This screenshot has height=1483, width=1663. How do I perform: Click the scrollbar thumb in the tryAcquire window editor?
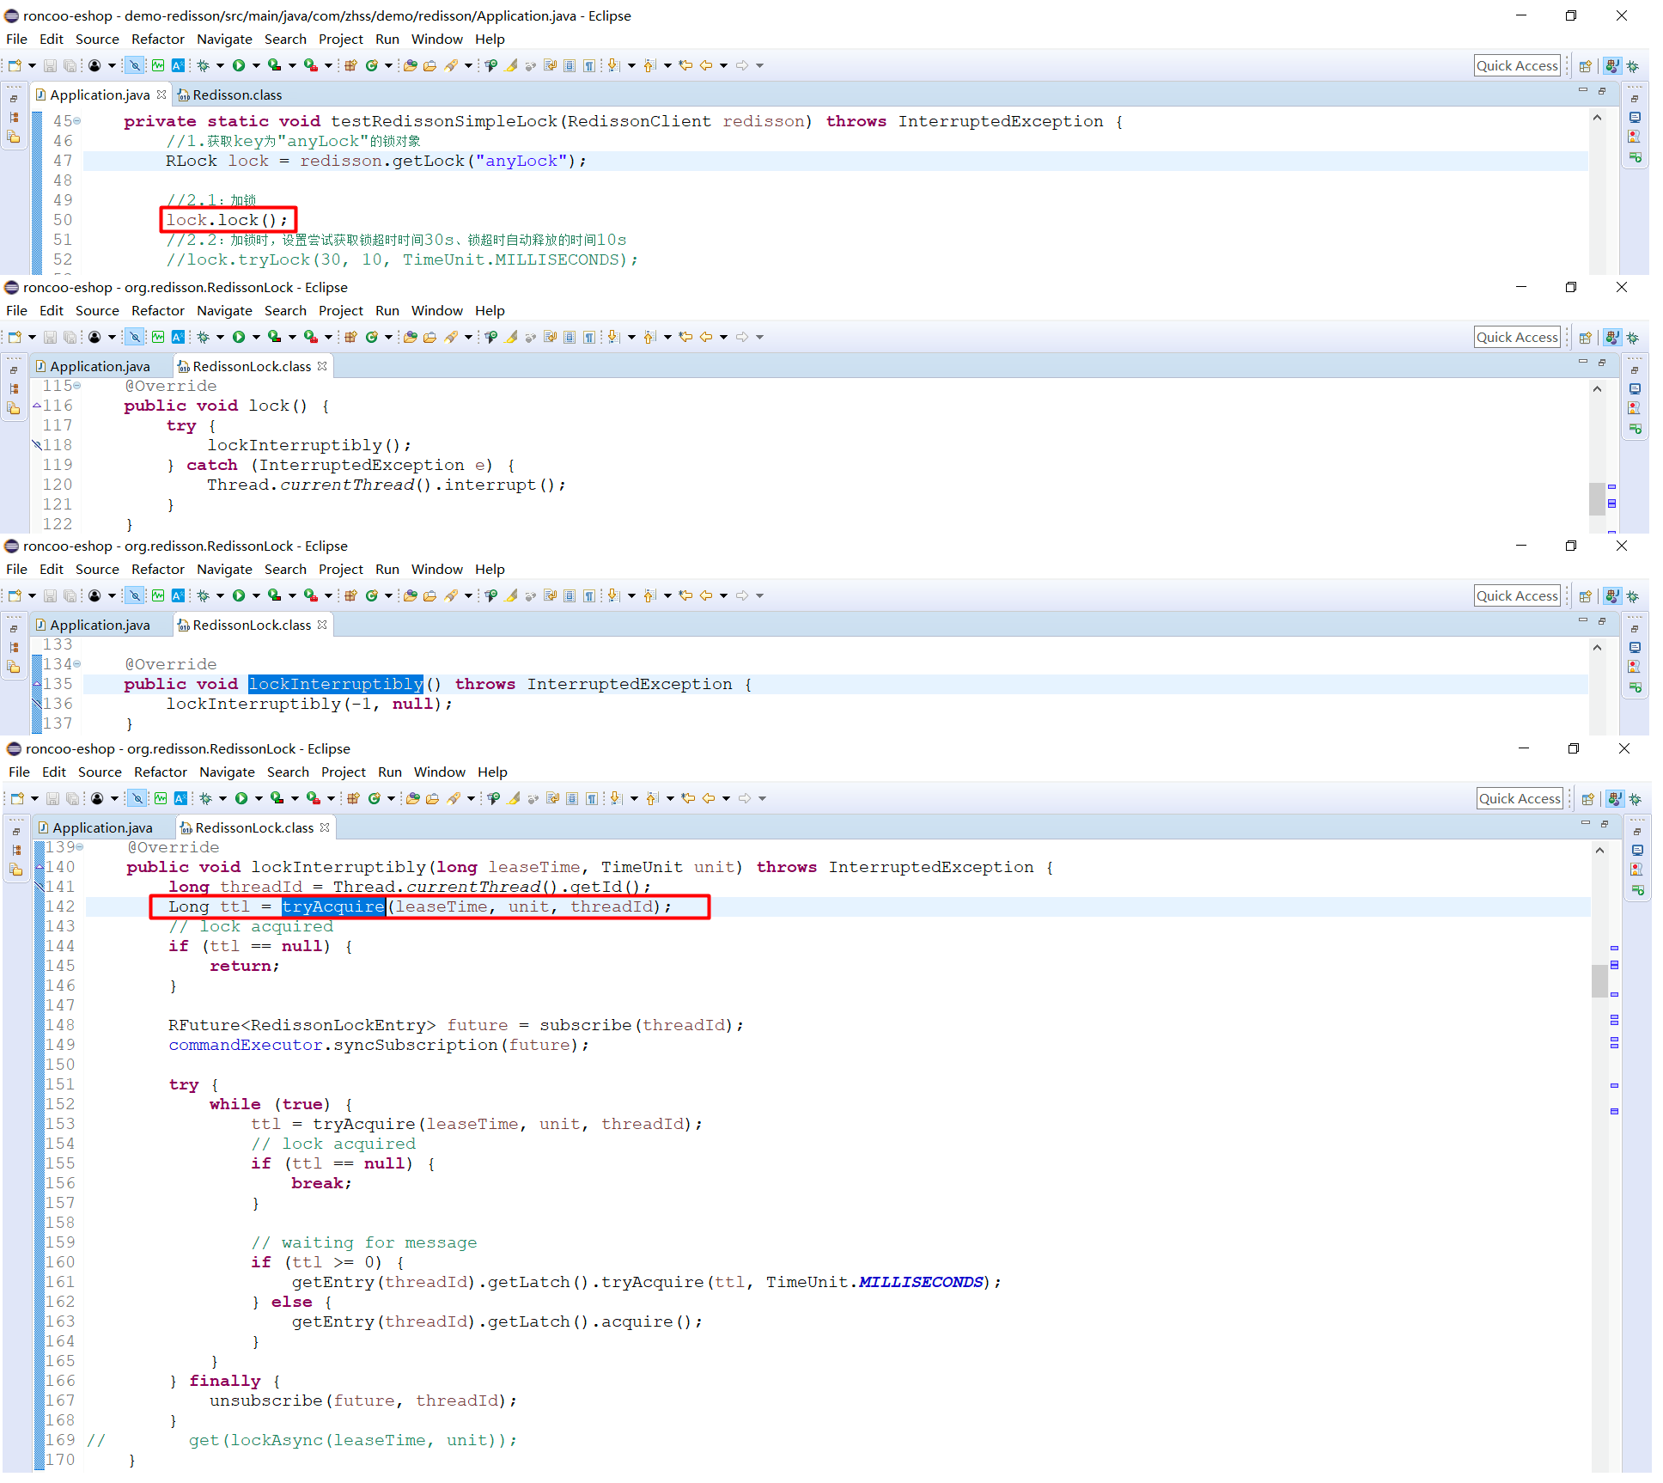(x=1599, y=981)
